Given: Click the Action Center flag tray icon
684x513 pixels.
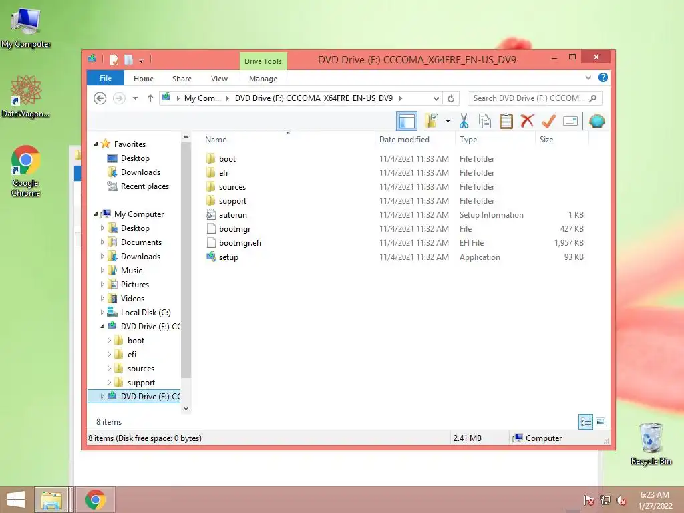Looking at the screenshot, I should click(589, 500).
